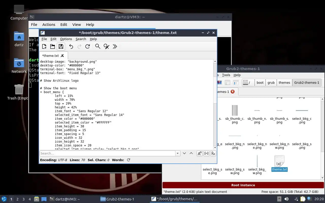Open the terminal's File menu

pyautogui.click(x=34, y=25)
